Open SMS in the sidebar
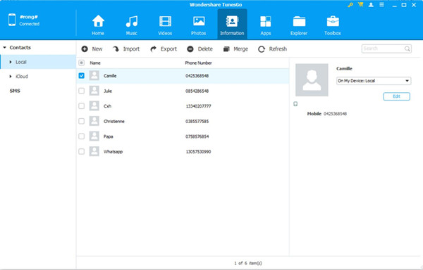 (x=15, y=91)
